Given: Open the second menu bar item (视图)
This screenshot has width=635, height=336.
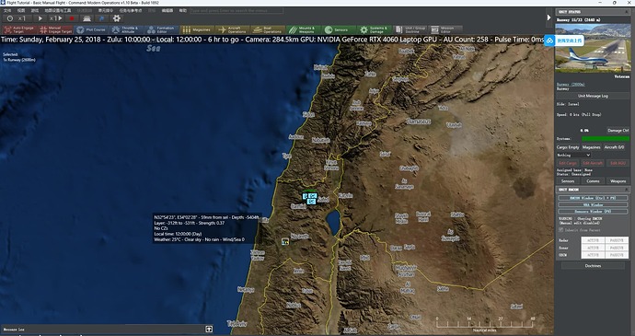Looking at the screenshot, I should [x=21, y=10].
